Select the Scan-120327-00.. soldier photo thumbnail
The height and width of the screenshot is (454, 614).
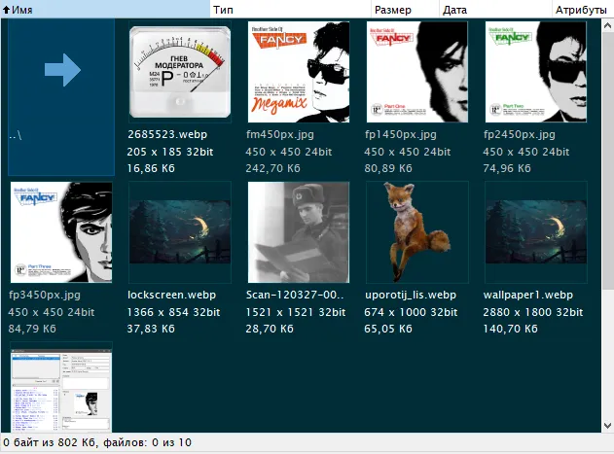(299, 231)
